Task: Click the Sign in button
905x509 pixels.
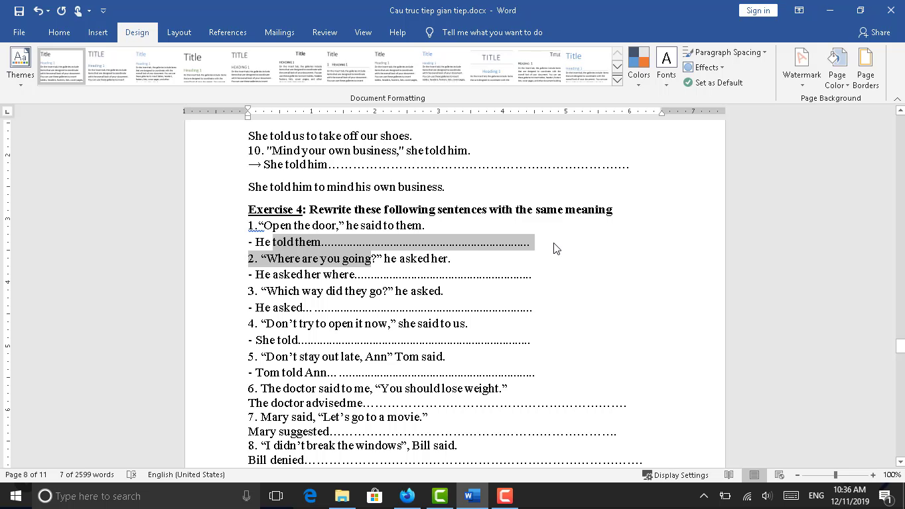Action: [x=758, y=11]
